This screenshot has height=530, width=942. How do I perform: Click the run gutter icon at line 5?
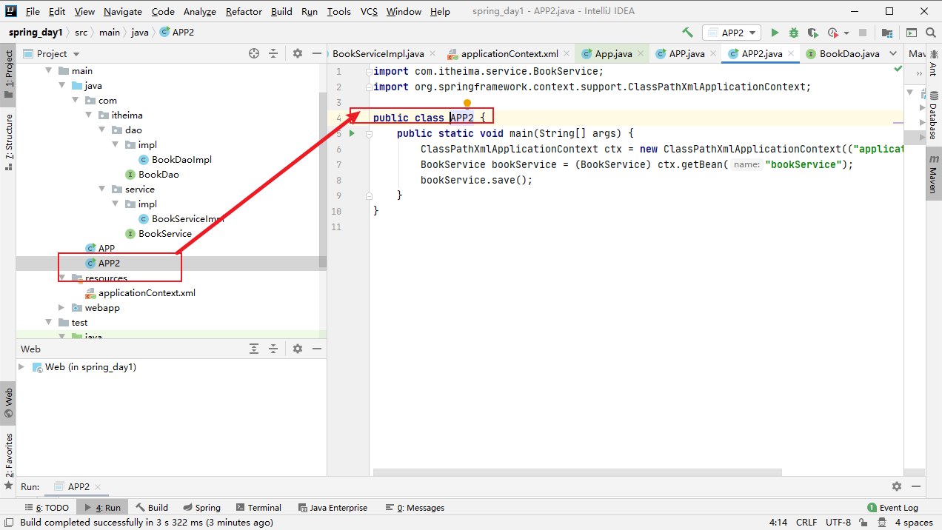352,133
